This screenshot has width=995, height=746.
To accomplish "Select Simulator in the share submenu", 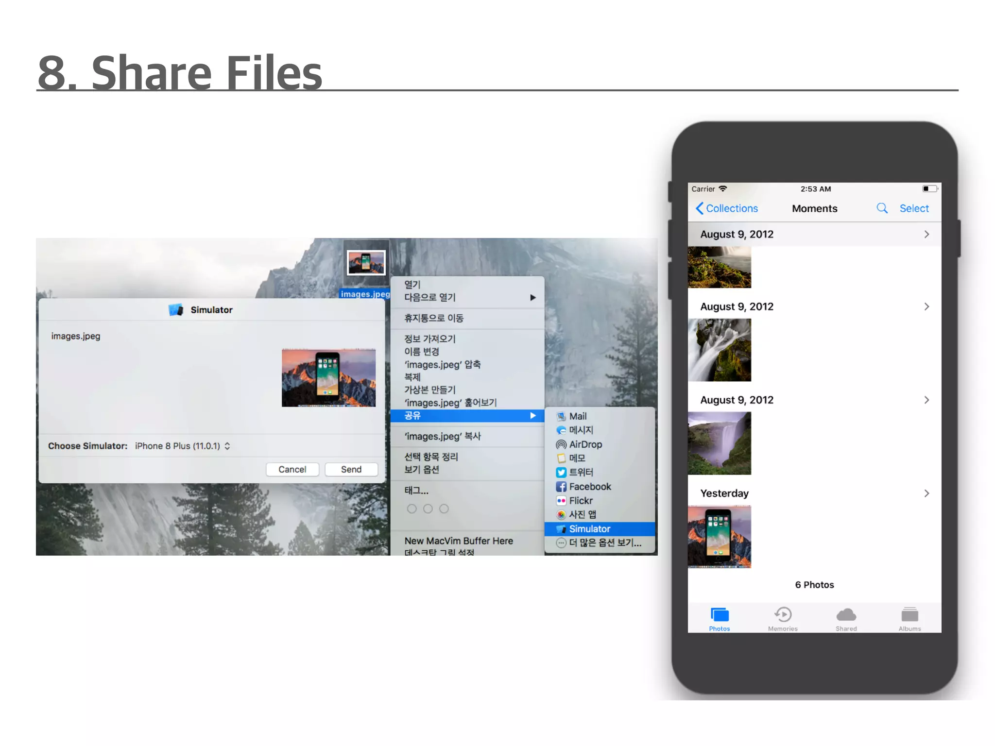I will coord(589,529).
